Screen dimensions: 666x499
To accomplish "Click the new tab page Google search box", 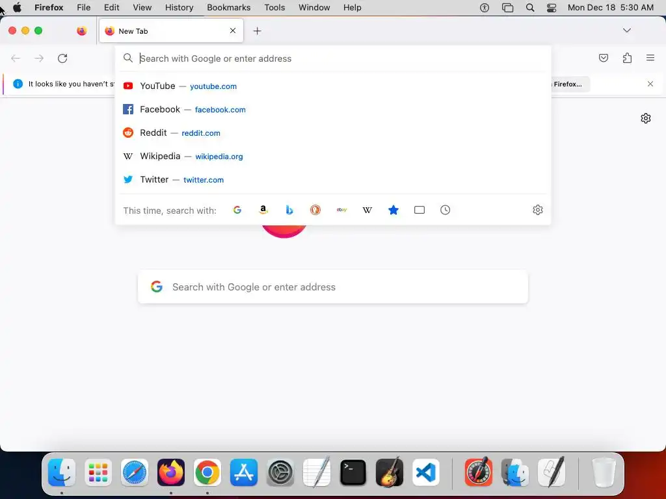I will click(333, 287).
